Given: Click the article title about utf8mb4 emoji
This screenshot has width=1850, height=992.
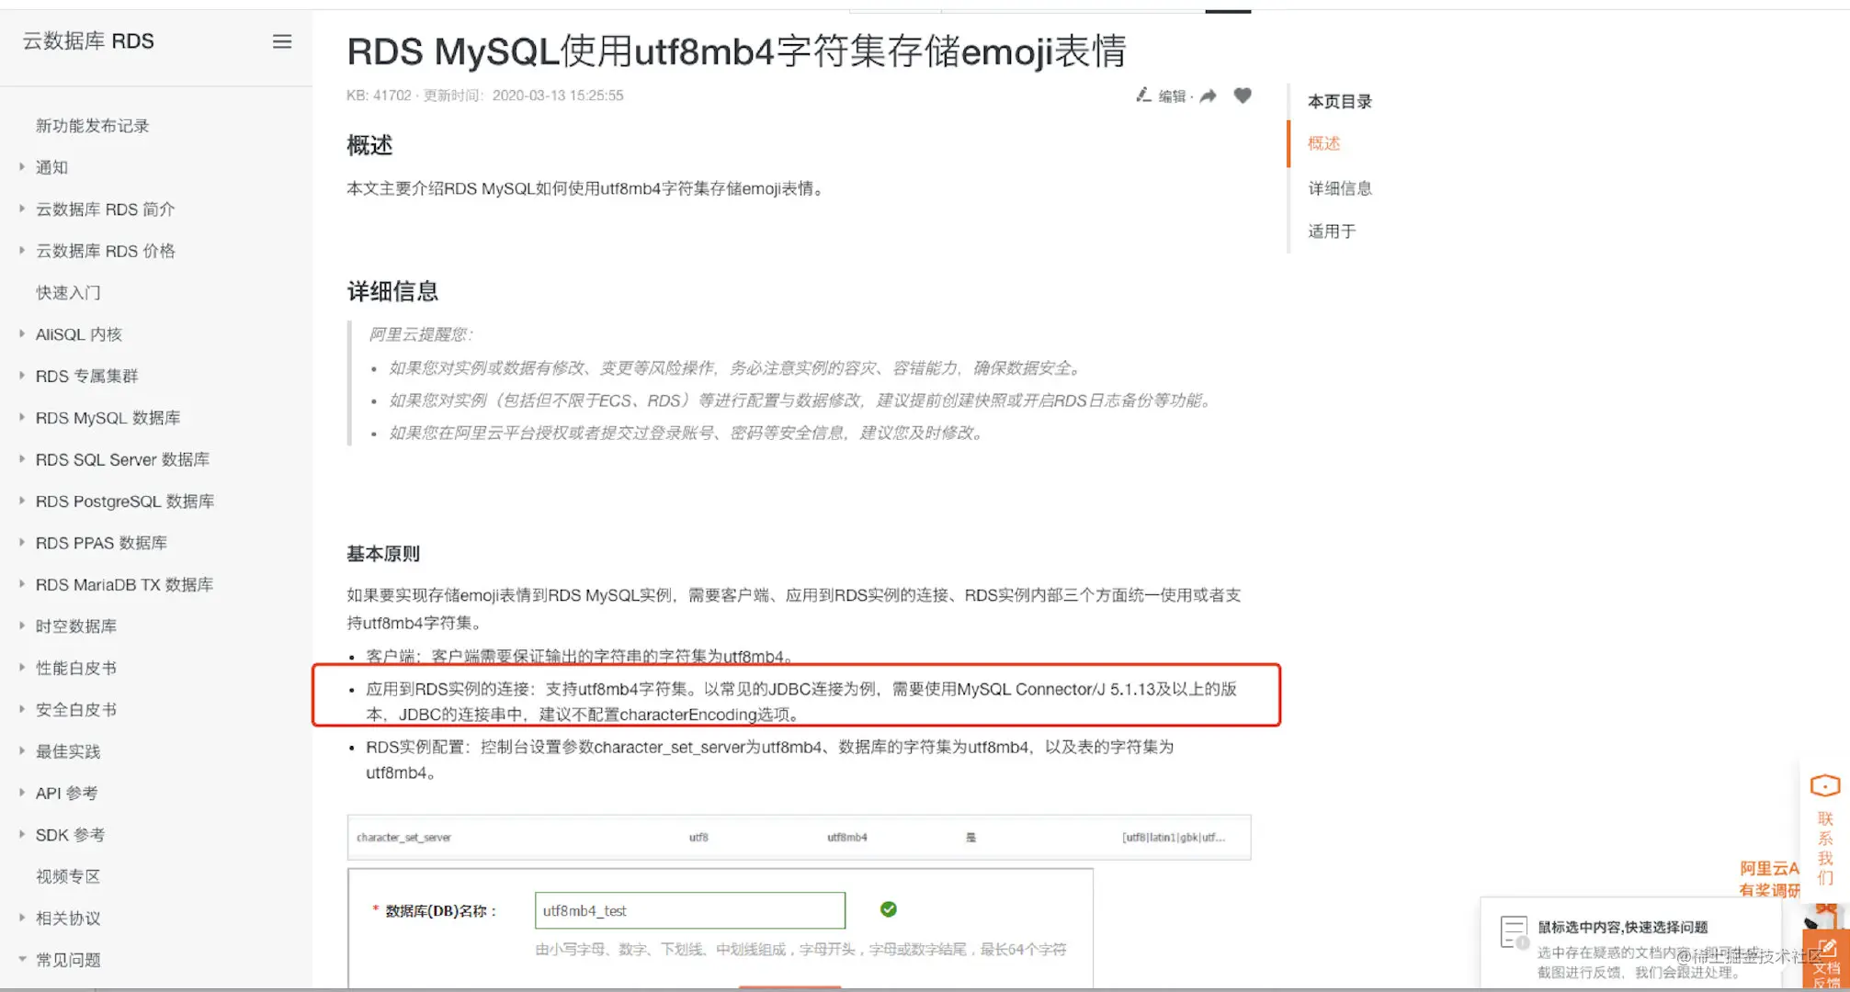Looking at the screenshot, I should 737,51.
